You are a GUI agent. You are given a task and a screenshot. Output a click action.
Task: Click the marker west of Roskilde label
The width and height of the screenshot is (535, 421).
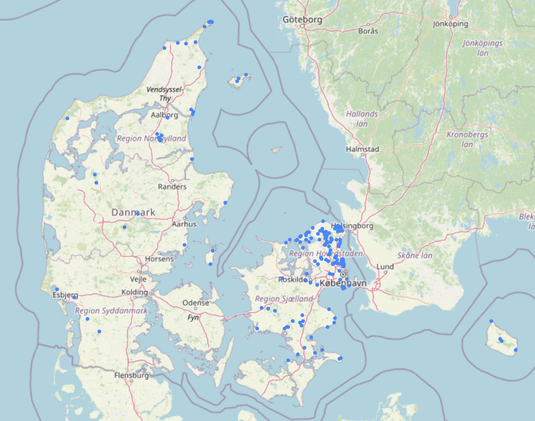tap(282, 278)
